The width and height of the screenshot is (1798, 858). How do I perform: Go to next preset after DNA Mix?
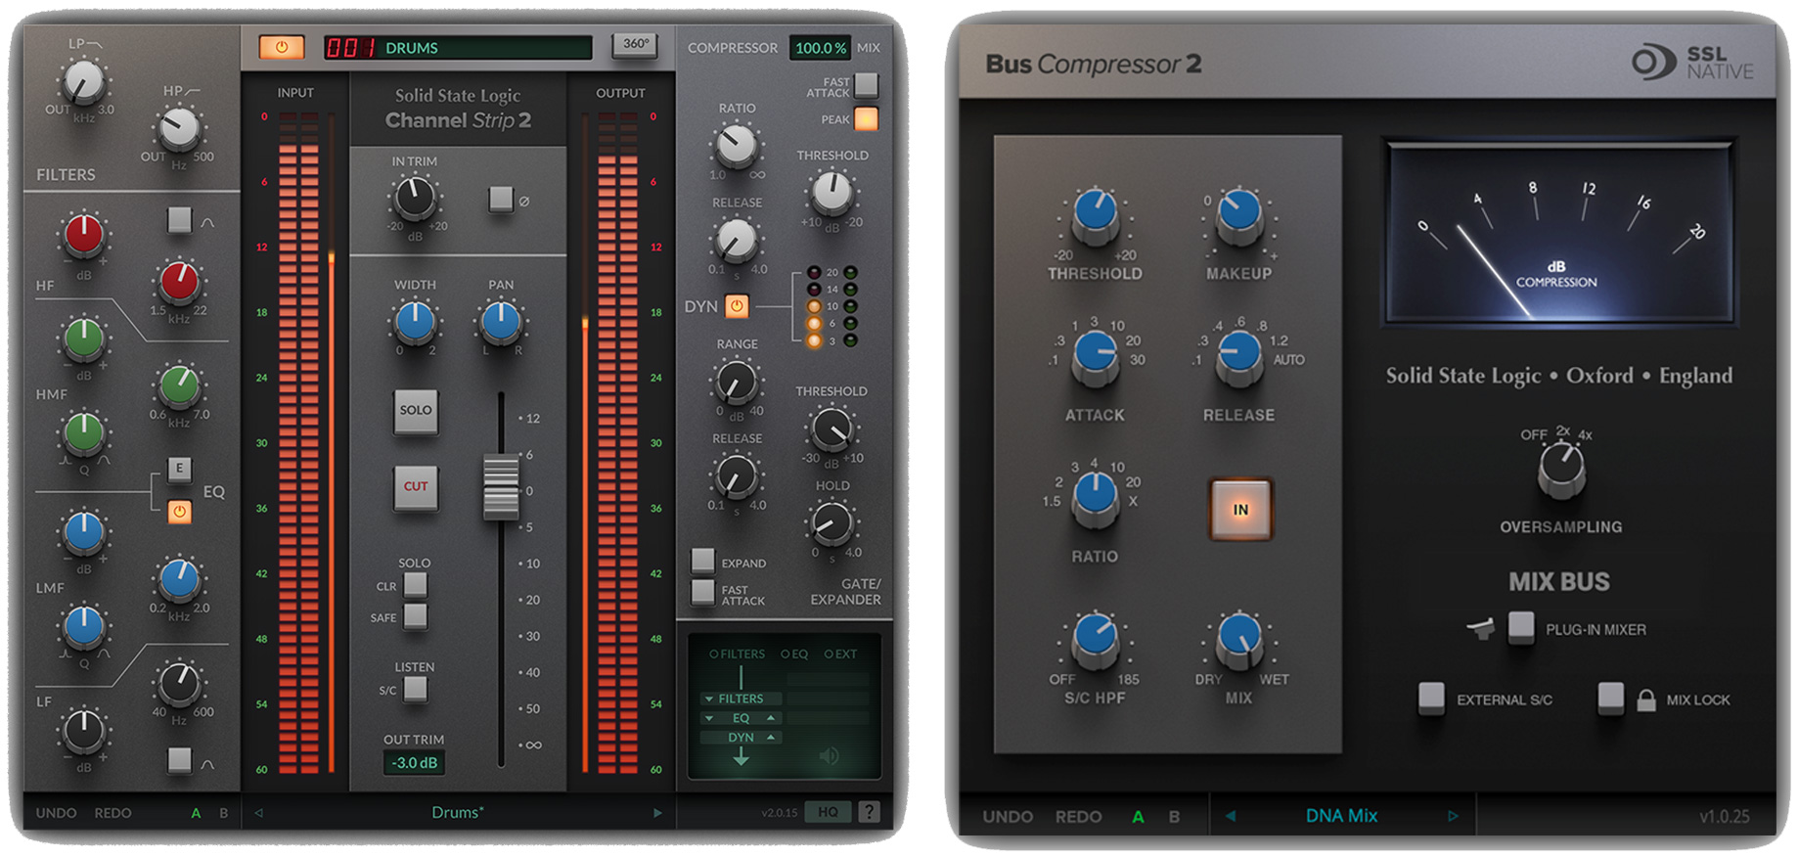click(x=1453, y=816)
